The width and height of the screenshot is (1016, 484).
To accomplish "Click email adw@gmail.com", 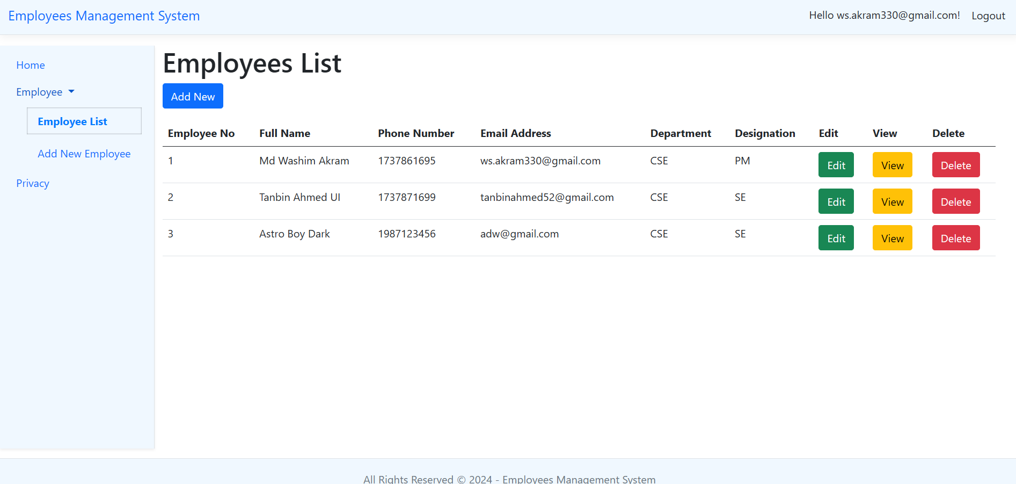I will click(520, 234).
